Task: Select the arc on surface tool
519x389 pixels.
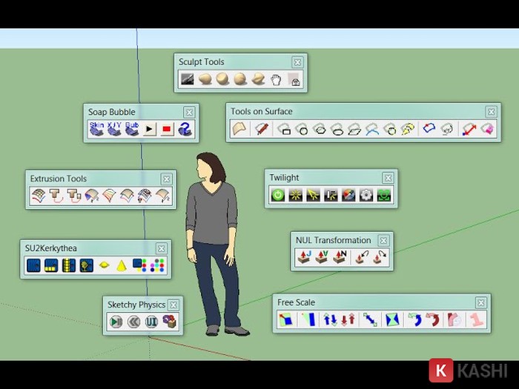Action: [372, 129]
